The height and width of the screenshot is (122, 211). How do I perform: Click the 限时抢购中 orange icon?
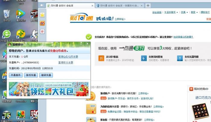(x=191, y=89)
